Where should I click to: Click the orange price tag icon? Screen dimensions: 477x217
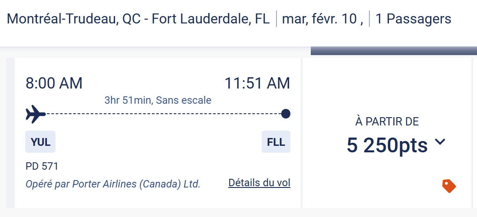449,186
